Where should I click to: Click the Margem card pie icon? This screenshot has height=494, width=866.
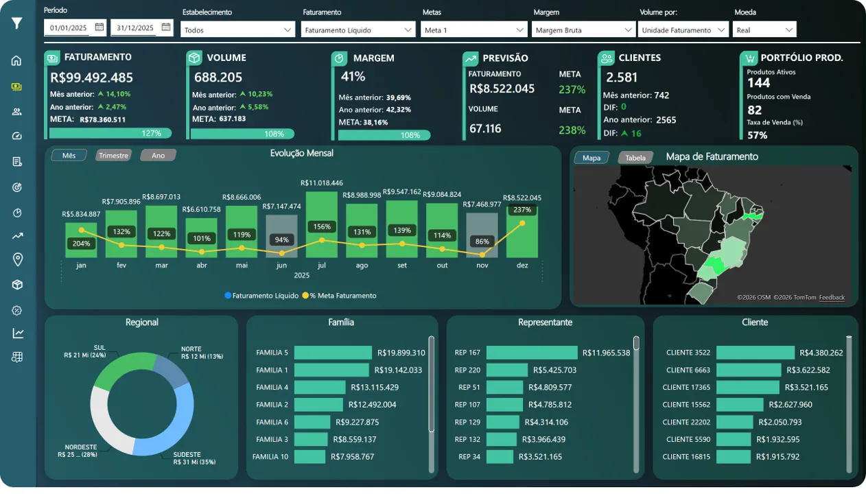click(x=339, y=59)
